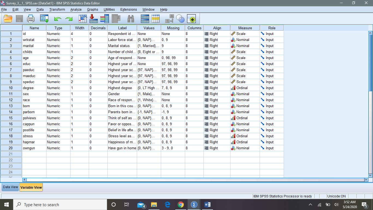373x210 pixels.
Task: Open the Go To Case dialog icon
Action: (x=82, y=19)
